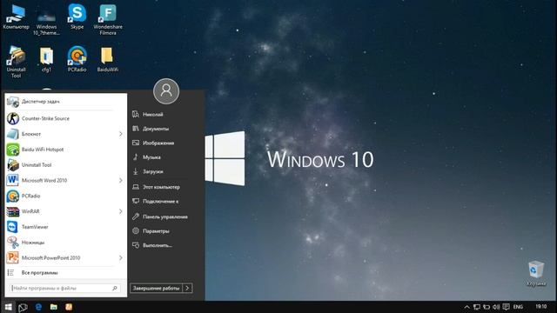Open Загрузки folder link
The height and width of the screenshot is (313, 557).
(x=148, y=171)
